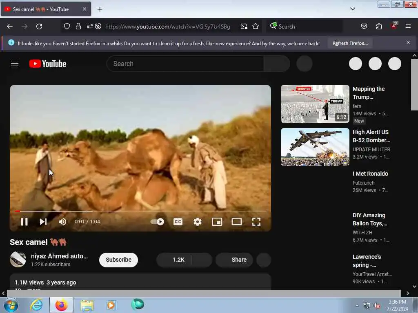Open Firefox extensions puzzle icon

point(379,26)
